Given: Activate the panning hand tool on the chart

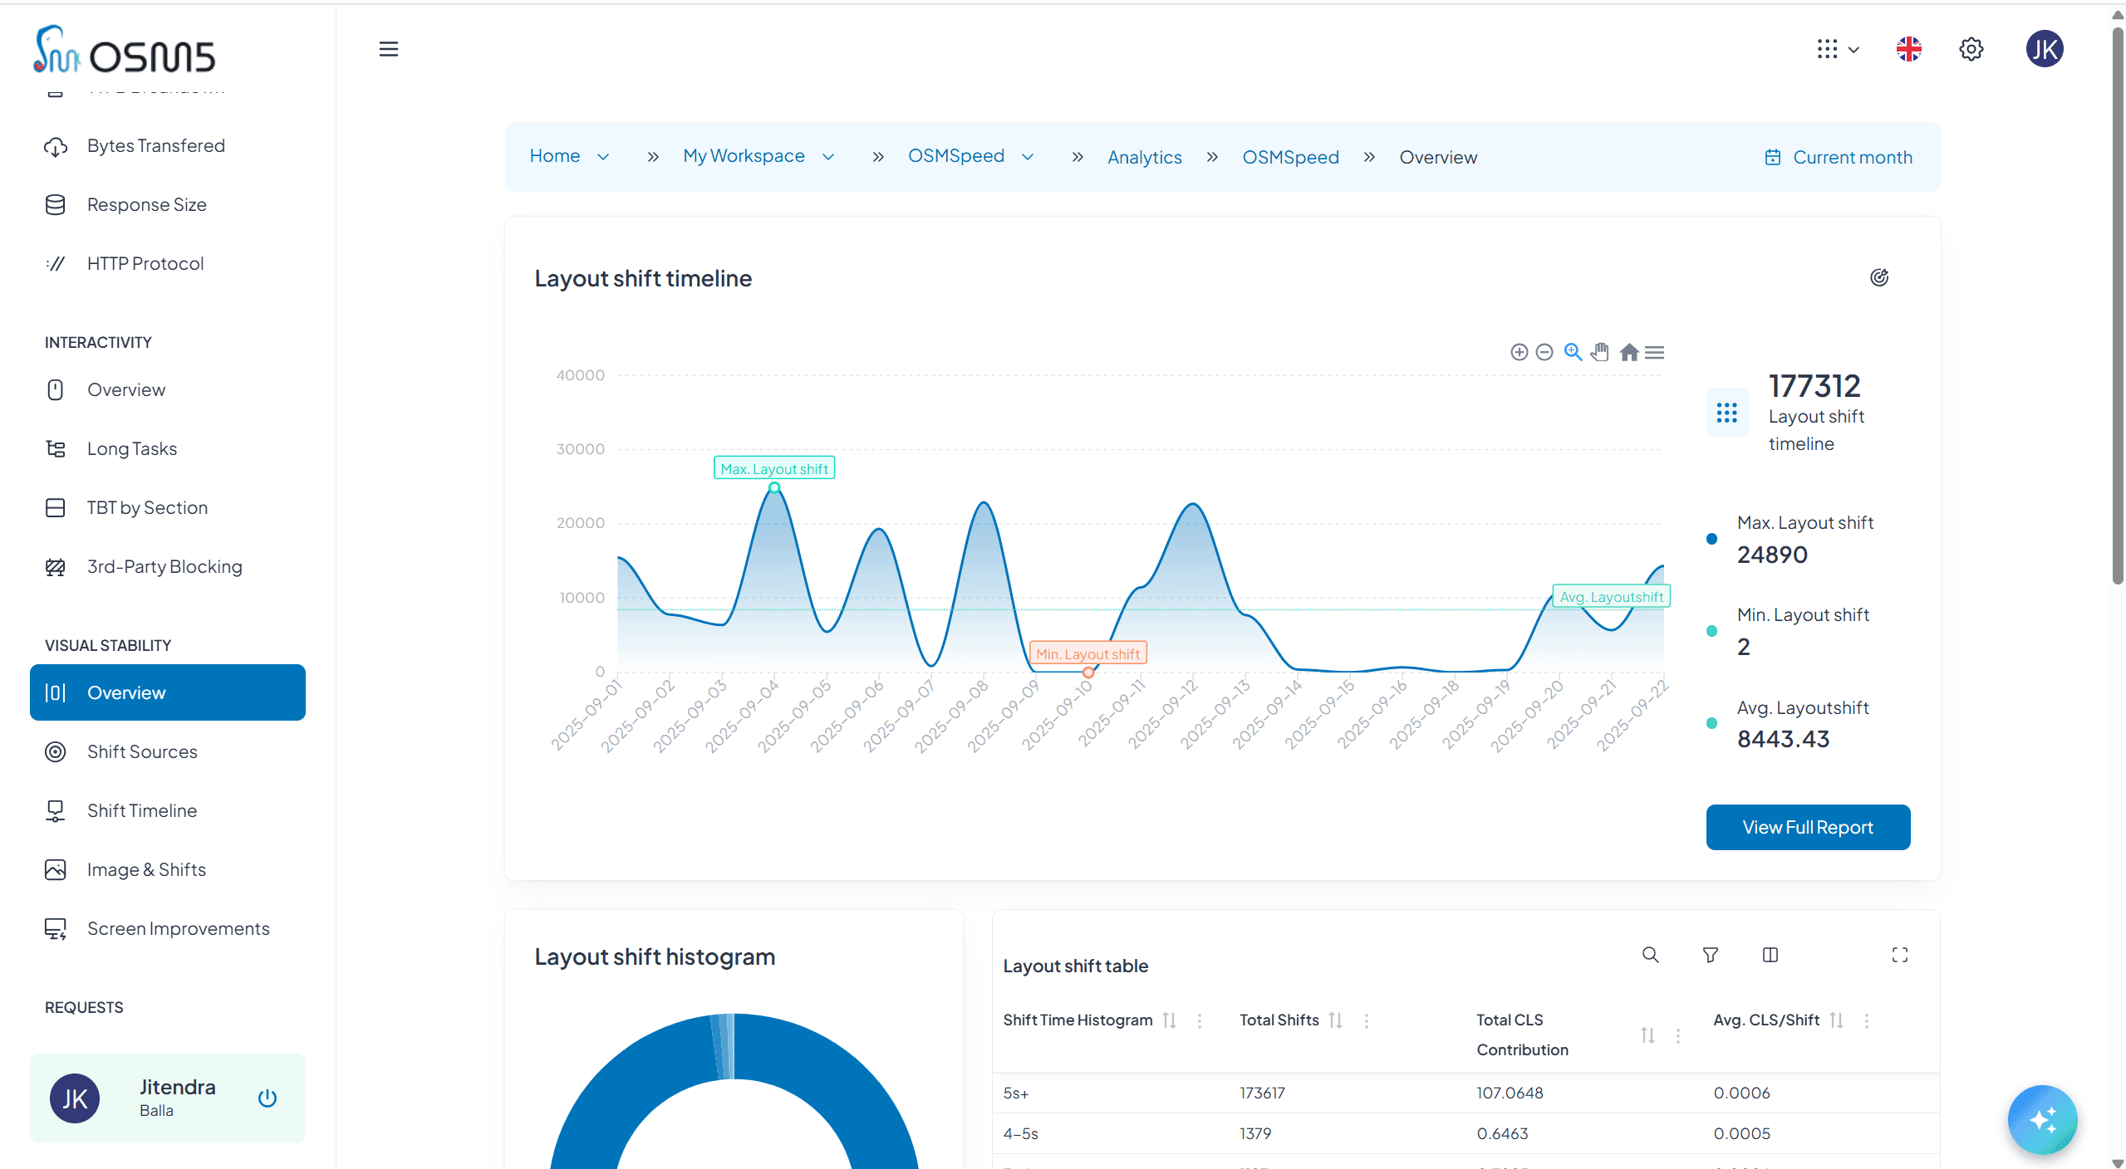Looking at the screenshot, I should tap(1599, 352).
